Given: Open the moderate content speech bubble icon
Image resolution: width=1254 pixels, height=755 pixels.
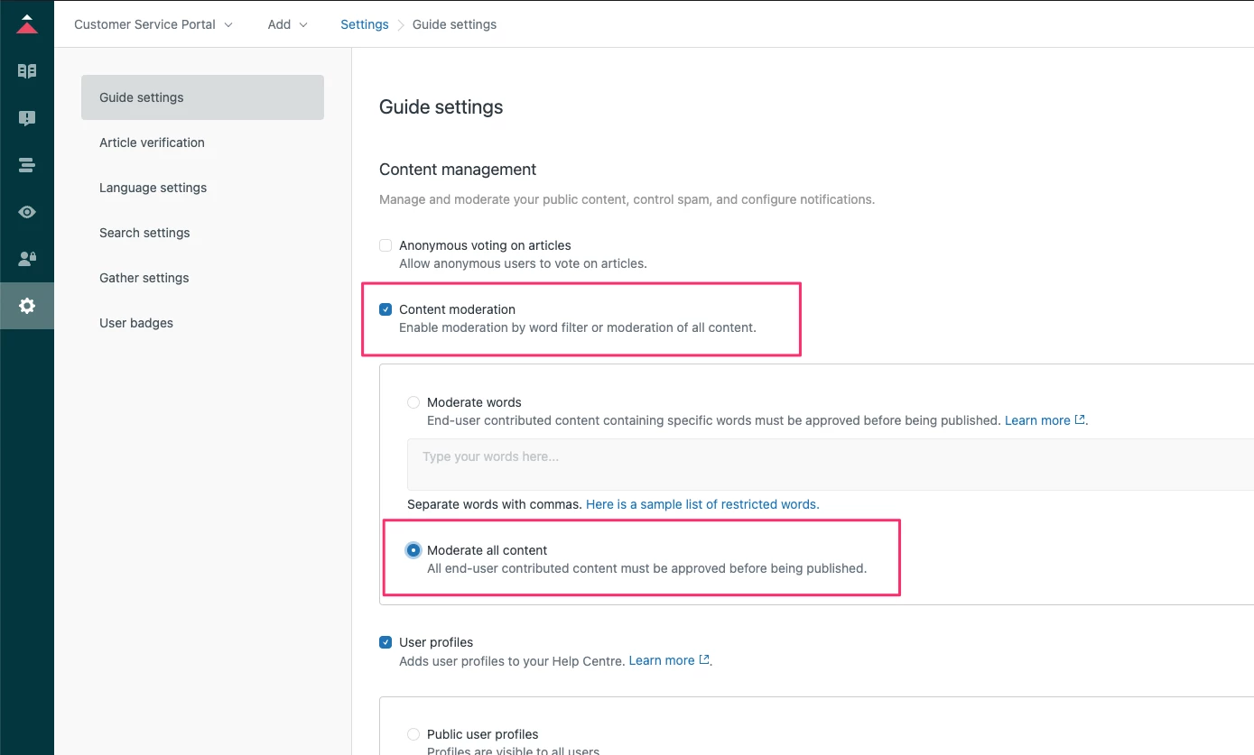Looking at the screenshot, I should click(27, 118).
